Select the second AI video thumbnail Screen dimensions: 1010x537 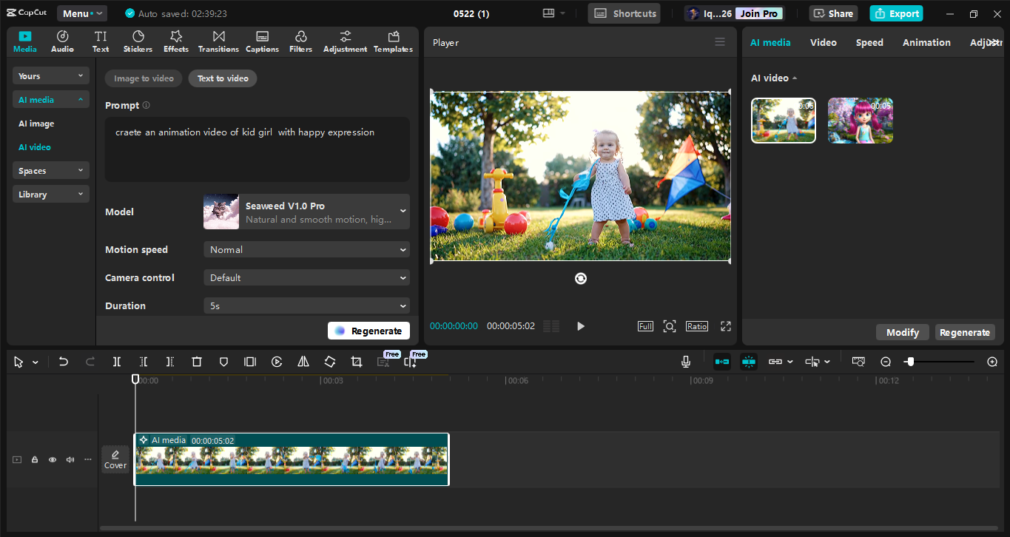[x=860, y=120]
